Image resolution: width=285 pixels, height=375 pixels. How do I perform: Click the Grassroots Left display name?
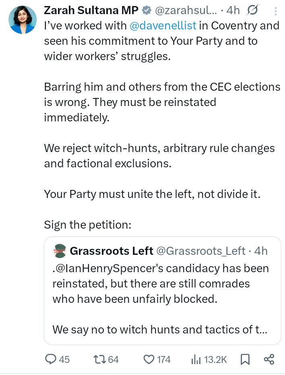click(111, 251)
